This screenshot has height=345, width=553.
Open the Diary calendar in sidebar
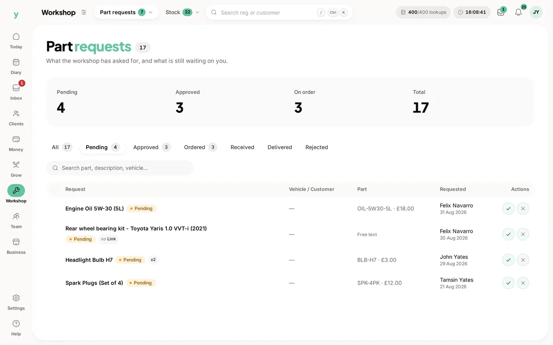[16, 66]
